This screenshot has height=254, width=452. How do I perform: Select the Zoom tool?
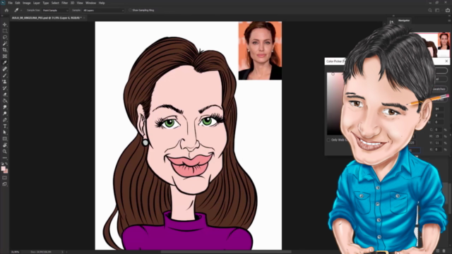coord(5,151)
